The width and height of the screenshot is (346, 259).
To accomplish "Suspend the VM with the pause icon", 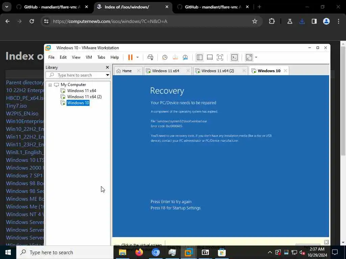I will (130, 57).
